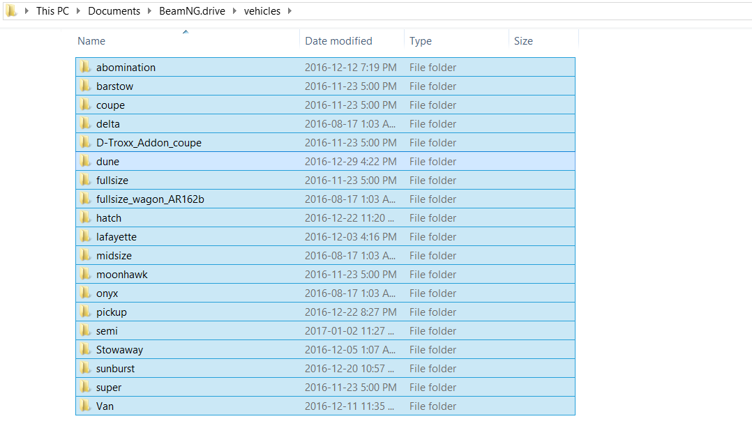Viewport: 752px width, 428px height.
Task: Select the pickup folder name
Action: coord(112,312)
